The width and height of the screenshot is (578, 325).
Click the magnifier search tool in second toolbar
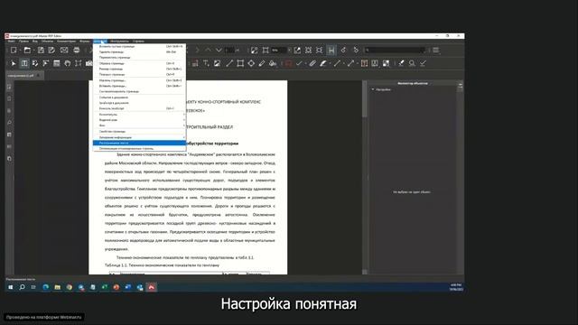coord(412,63)
